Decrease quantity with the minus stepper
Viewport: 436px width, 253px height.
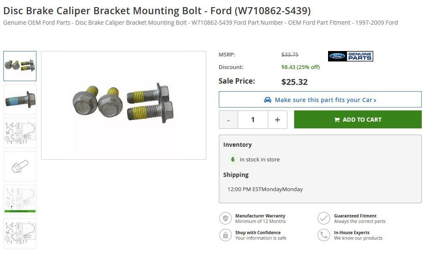tap(228, 119)
